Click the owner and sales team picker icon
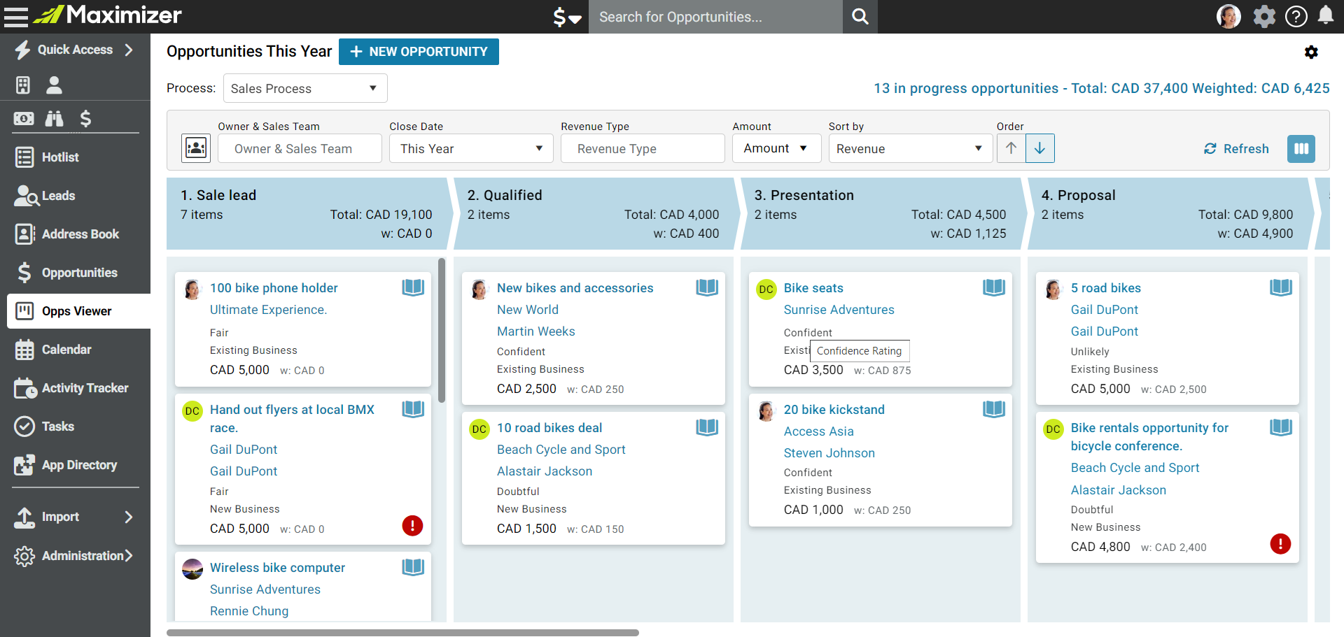The image size is (1344, 637). (196, 148)
